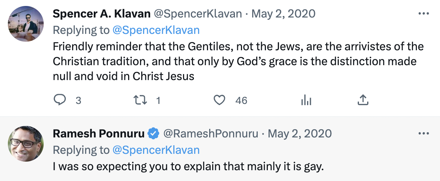Click the reply icon on Spencer's tweet
440x181 pixels.
click(60, 100)
